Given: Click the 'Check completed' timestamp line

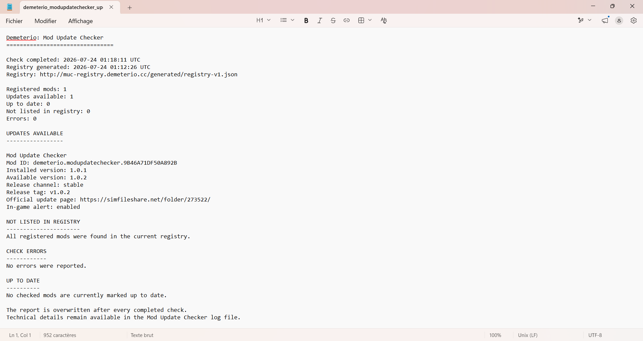Looking at the screenshot, I should pyautogui.click(x=73, y=60).
